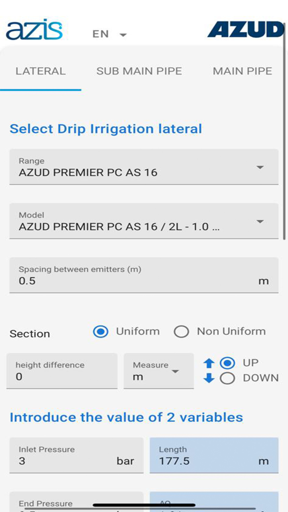Click the blue down arrow icon

point(209,378)
